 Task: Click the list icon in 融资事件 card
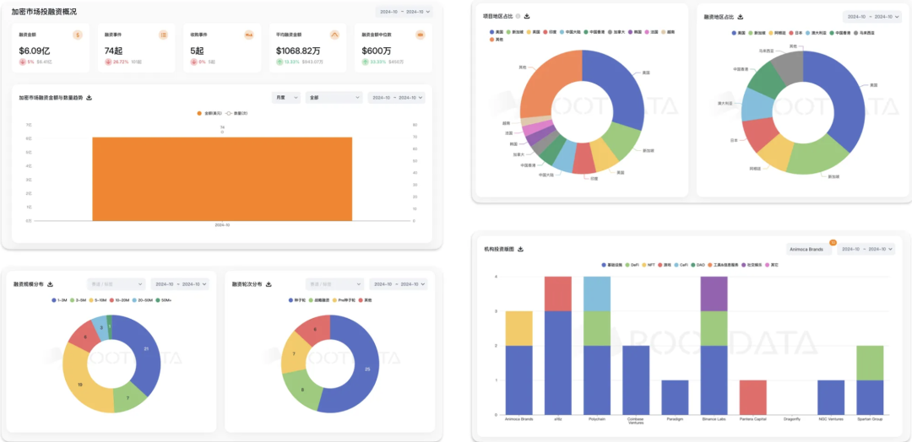point(164,35)
